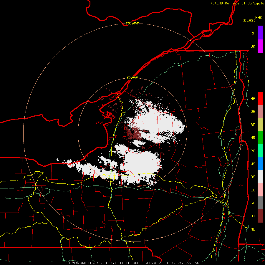Click the GR legend color swatch
Image resolution: width=265 pixels, height=265 pixels.
260,112
